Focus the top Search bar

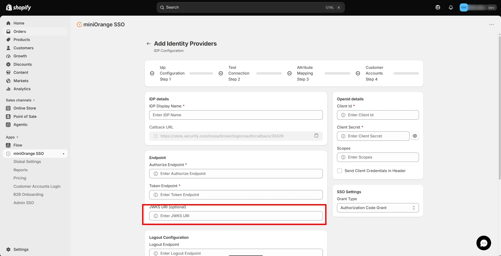point(250,7)
